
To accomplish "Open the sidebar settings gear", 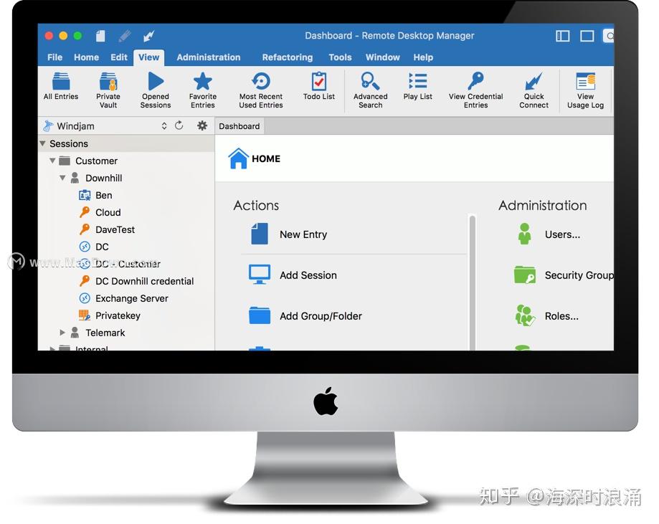I will pos(202,125).
